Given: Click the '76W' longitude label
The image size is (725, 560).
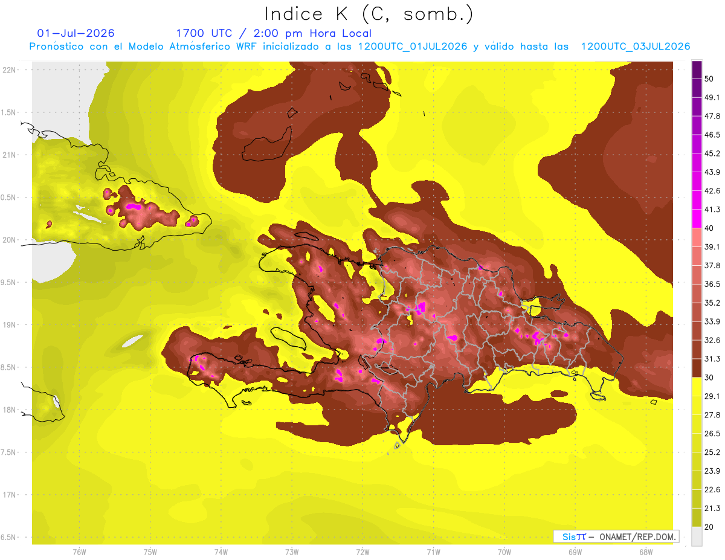Looking at the screenshot, I should 79,552.
